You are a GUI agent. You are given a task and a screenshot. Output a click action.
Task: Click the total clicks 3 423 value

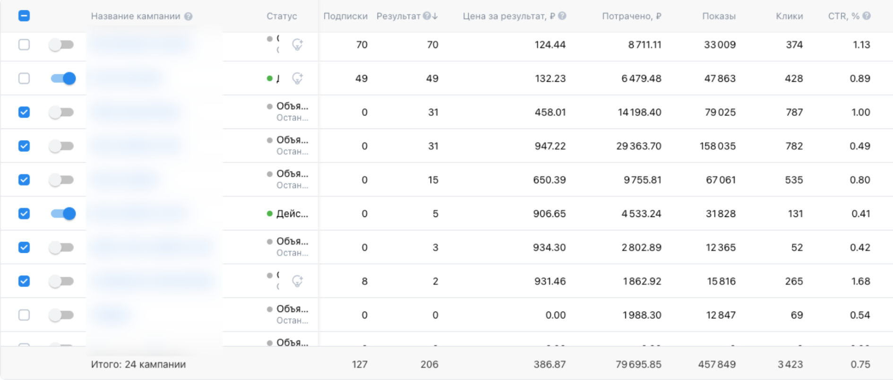point(790,364)
